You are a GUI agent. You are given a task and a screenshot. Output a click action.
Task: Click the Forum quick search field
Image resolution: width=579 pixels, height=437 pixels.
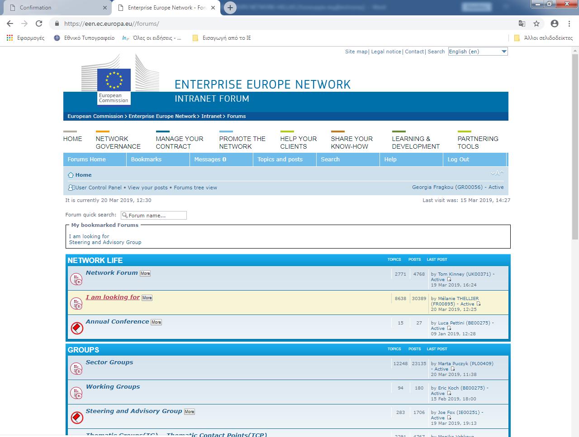click(154, 216)
